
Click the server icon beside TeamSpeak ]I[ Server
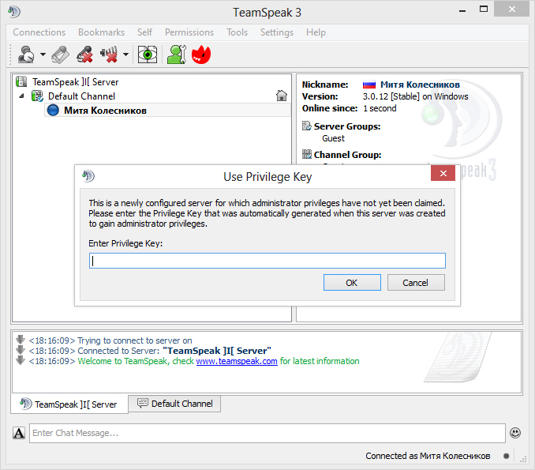(21, 81)
